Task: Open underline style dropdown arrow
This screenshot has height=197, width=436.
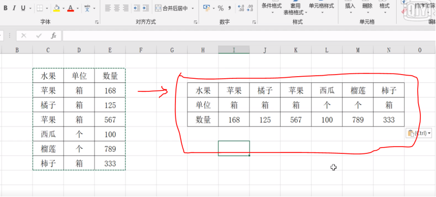Action: coord(30,8)
